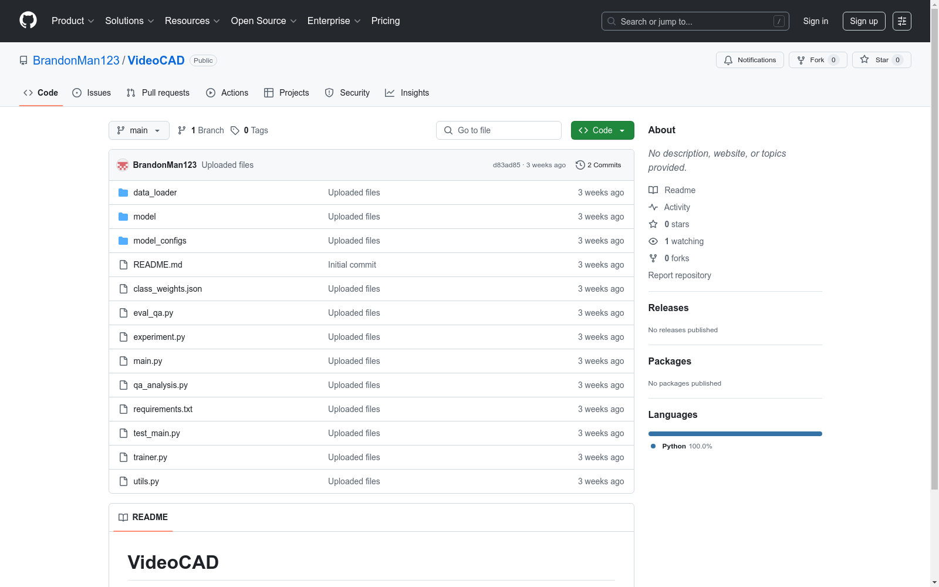
Task: Open commit hash d83ad85
Action: click(506, 165)
